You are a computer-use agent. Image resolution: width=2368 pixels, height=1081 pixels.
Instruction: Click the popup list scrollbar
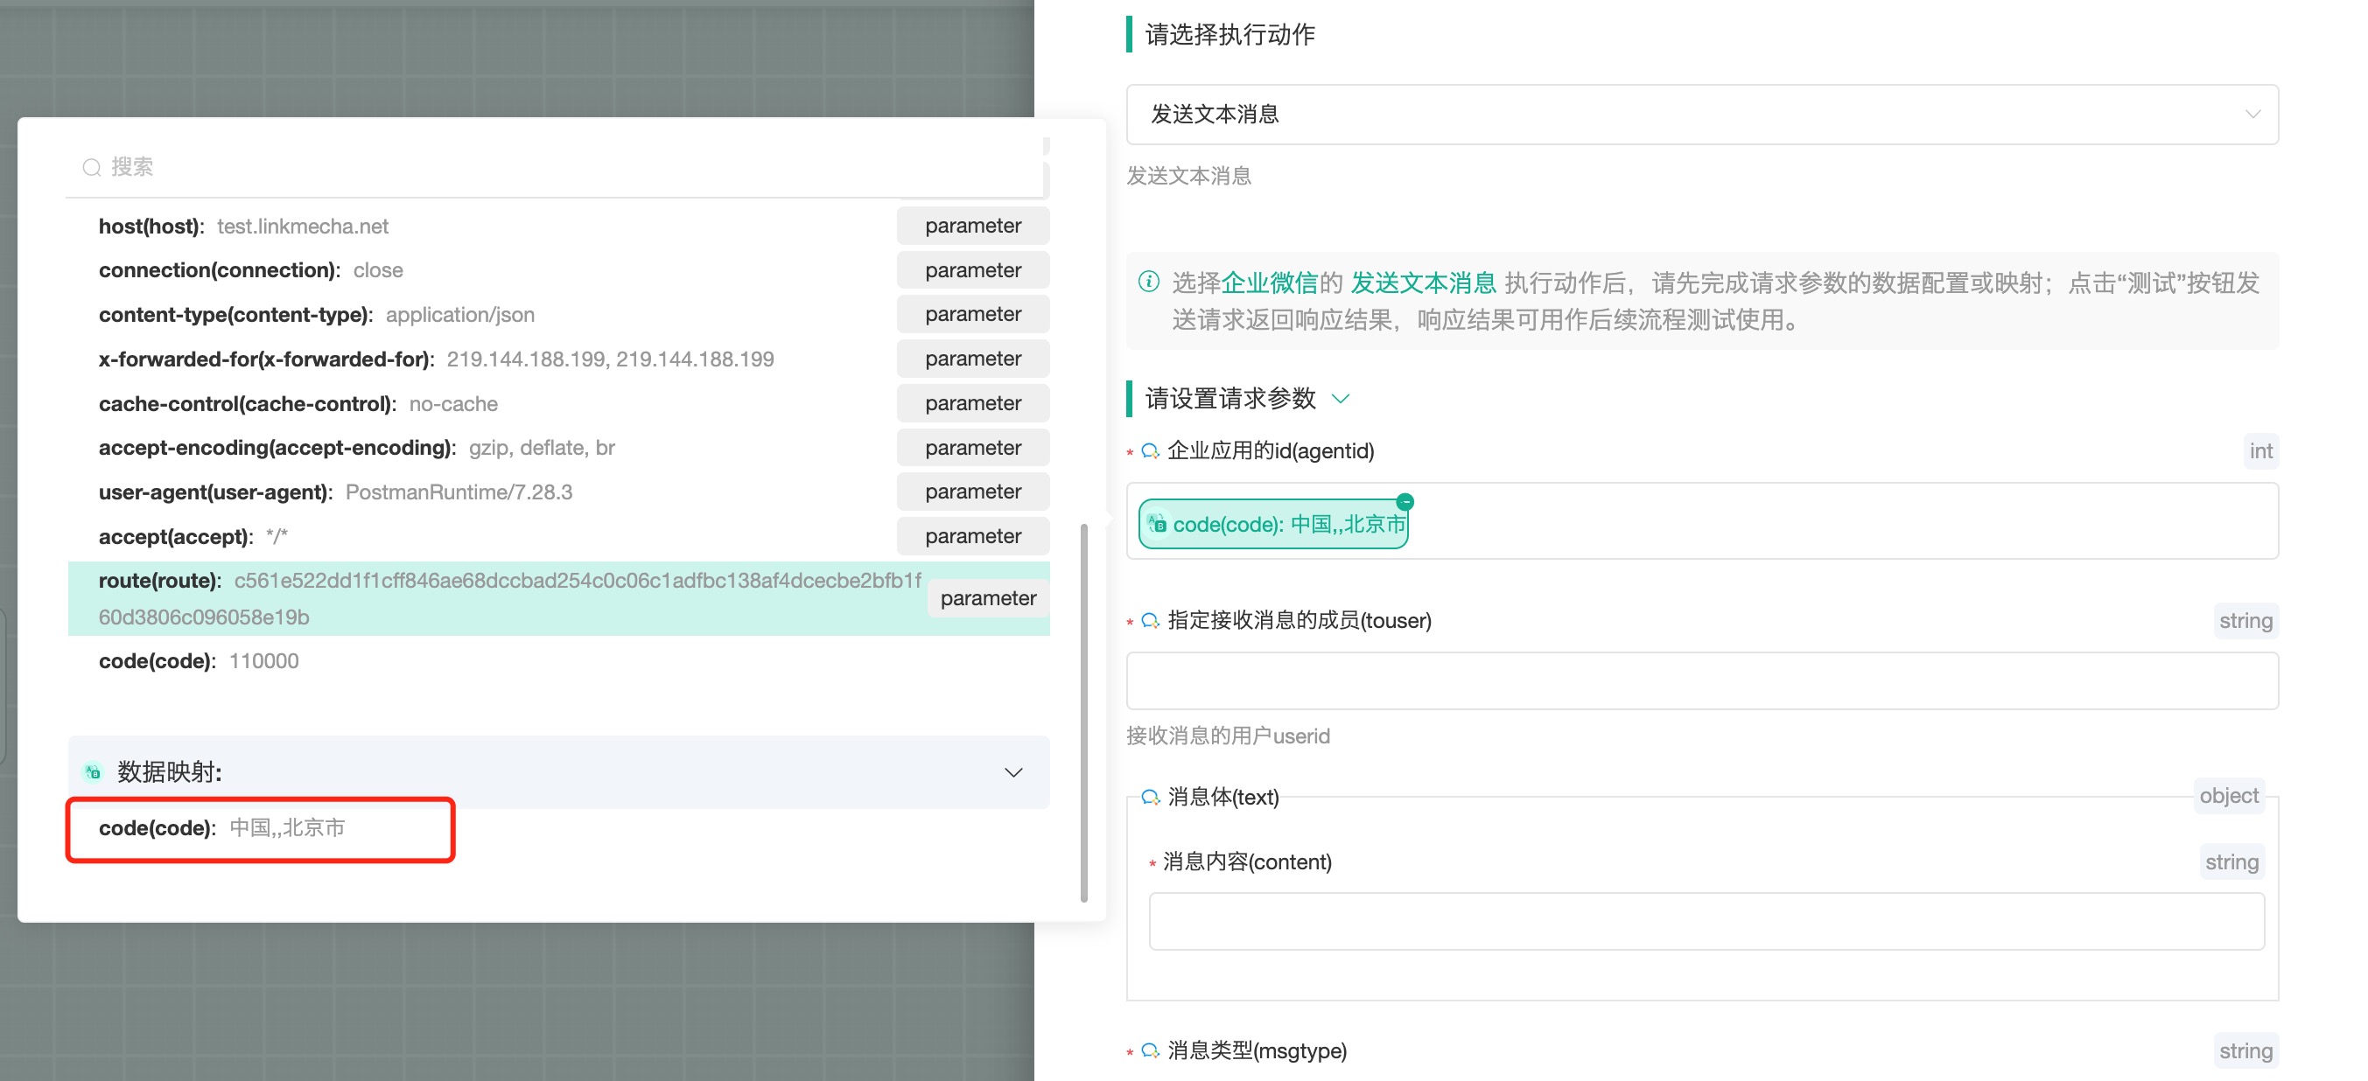[1083, 713]
